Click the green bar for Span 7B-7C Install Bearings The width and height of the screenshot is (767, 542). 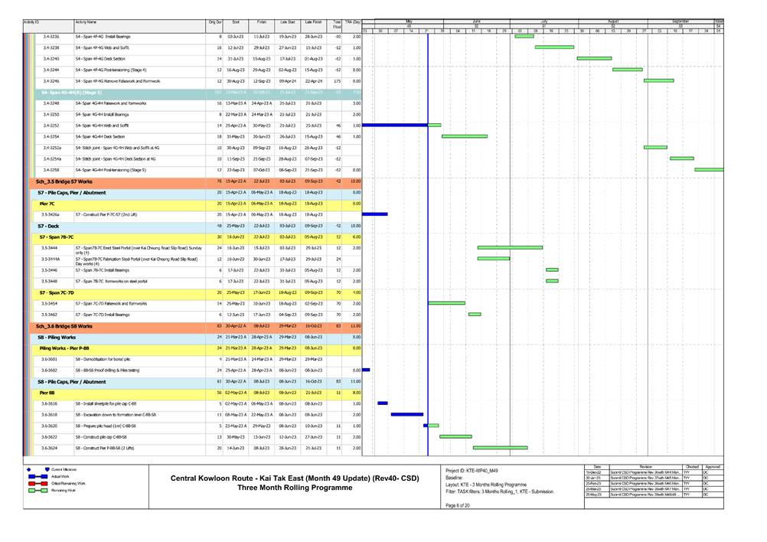(x=552, y=269)
